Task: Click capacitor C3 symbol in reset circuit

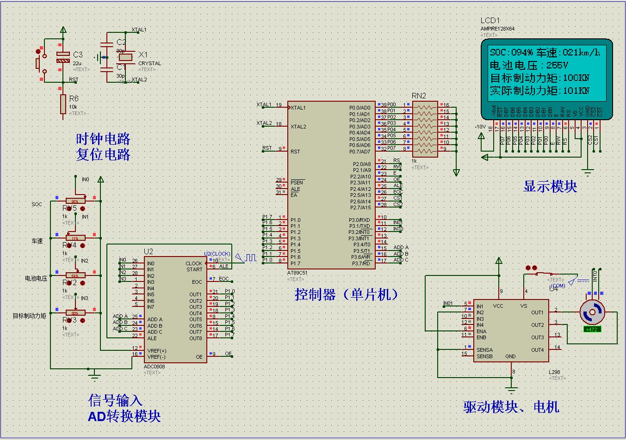Action: coord(63,58)
